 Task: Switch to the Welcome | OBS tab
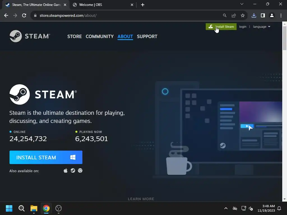[x=103, y=5]
